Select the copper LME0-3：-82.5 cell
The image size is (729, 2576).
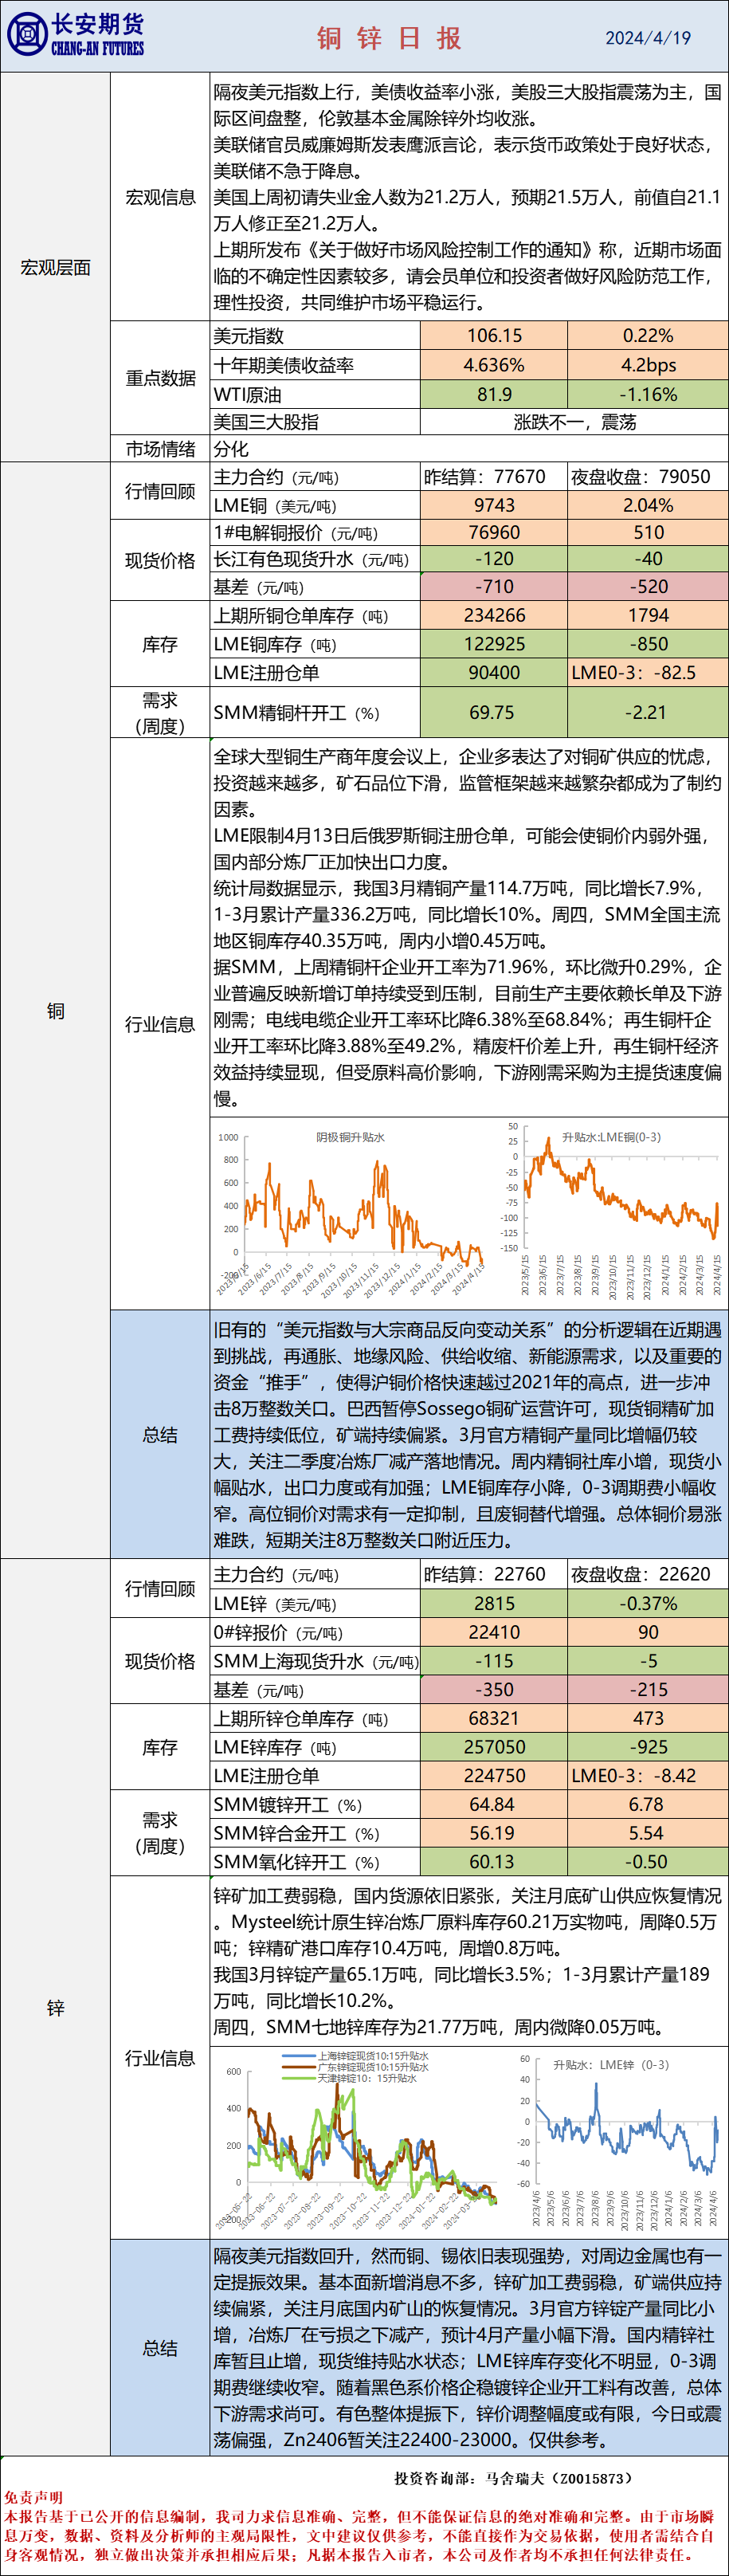648,672
